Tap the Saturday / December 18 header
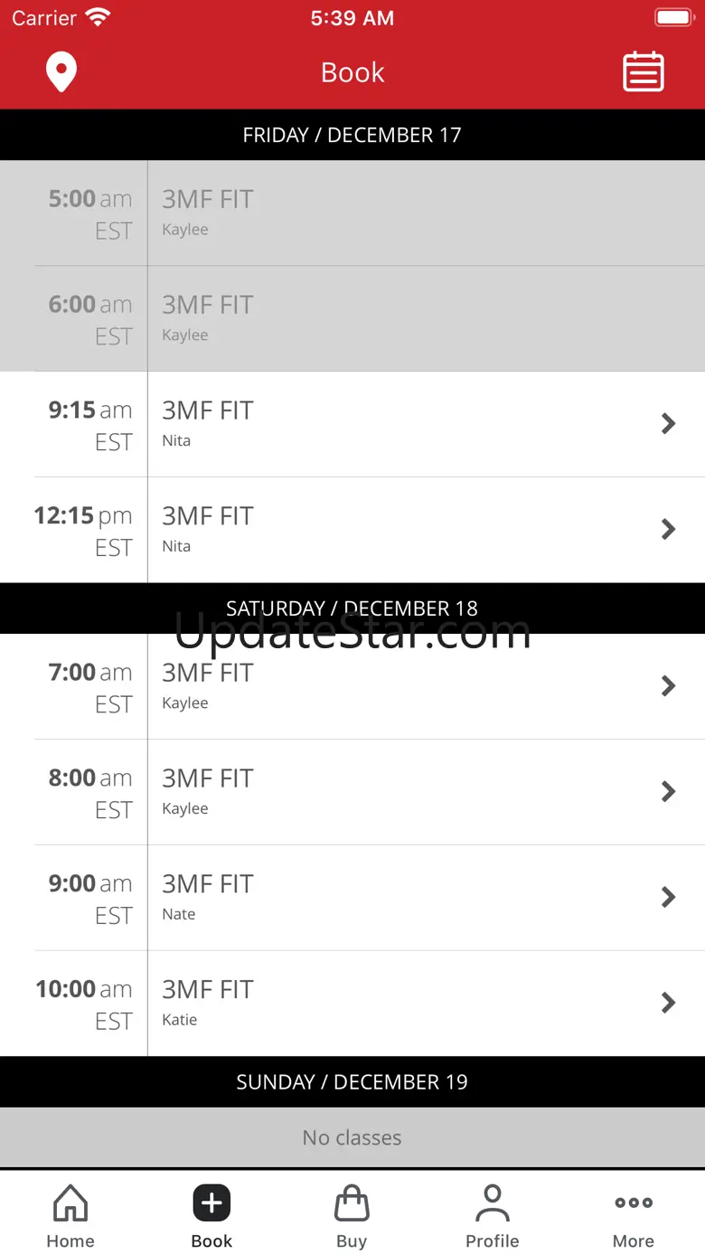The image size is (705, 1254). [x=352, y=608]
